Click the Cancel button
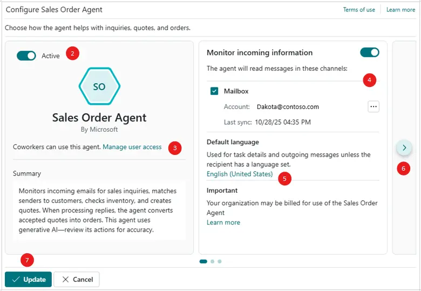Viewport: 421px width, 291px height. coord(77,279)
